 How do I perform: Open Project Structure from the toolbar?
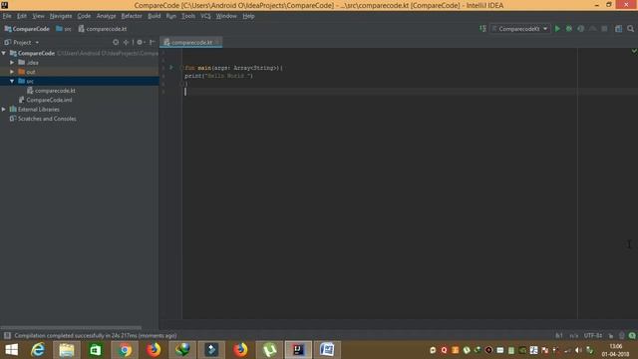(618, 29)
